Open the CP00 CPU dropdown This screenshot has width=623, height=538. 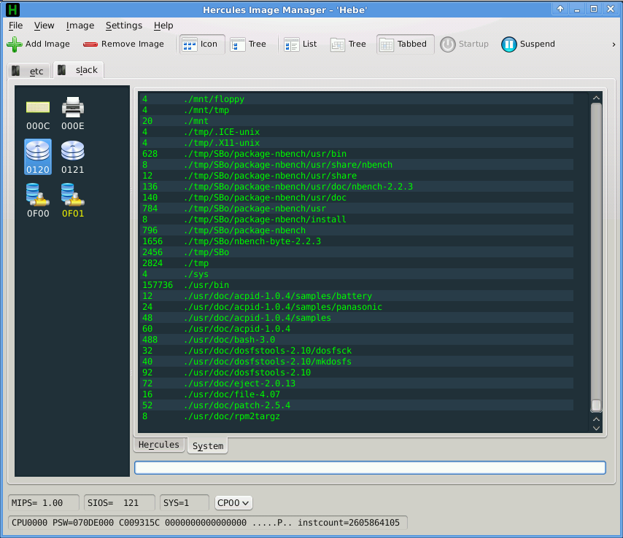coord(233,503)
